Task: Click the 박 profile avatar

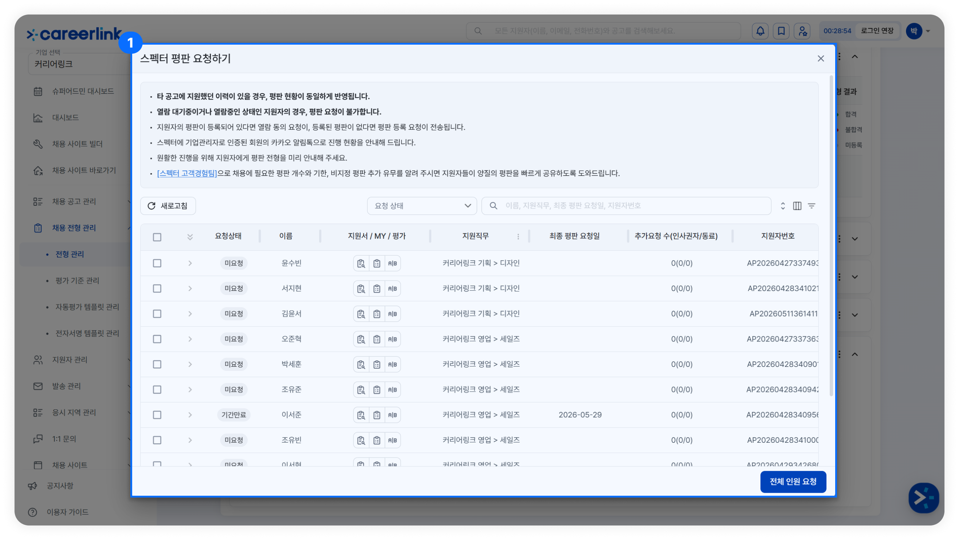Action: tap(914, 31)
